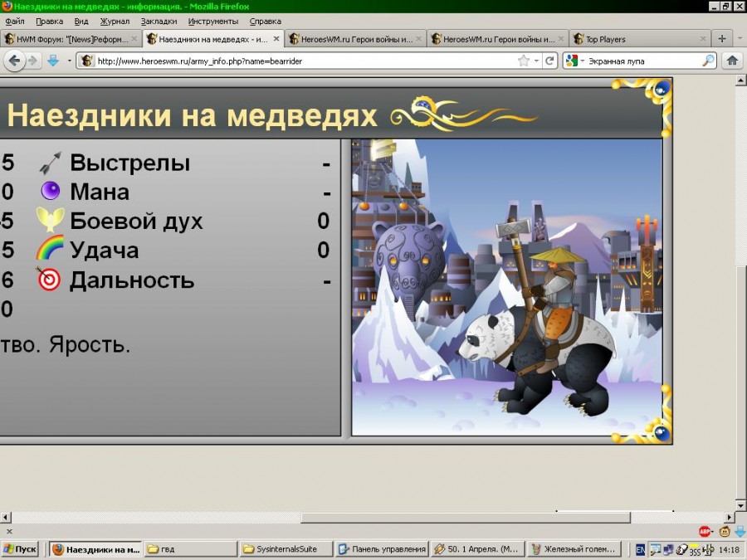Click the rainbow icon beside Удача

click(50, 247)
